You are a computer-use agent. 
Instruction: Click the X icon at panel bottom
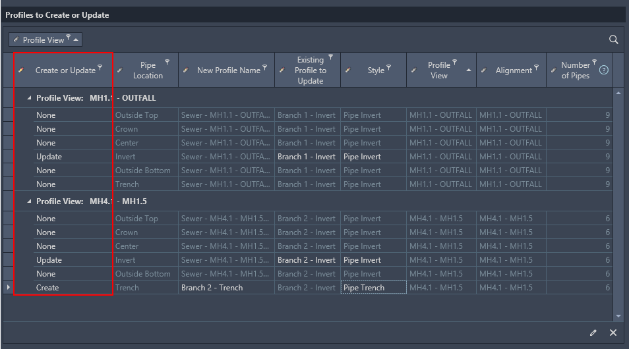613,332
